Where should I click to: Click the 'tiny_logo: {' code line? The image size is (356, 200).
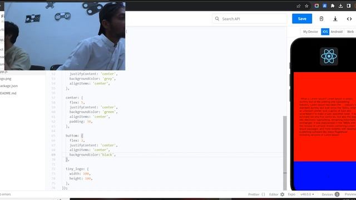[77, 169]
